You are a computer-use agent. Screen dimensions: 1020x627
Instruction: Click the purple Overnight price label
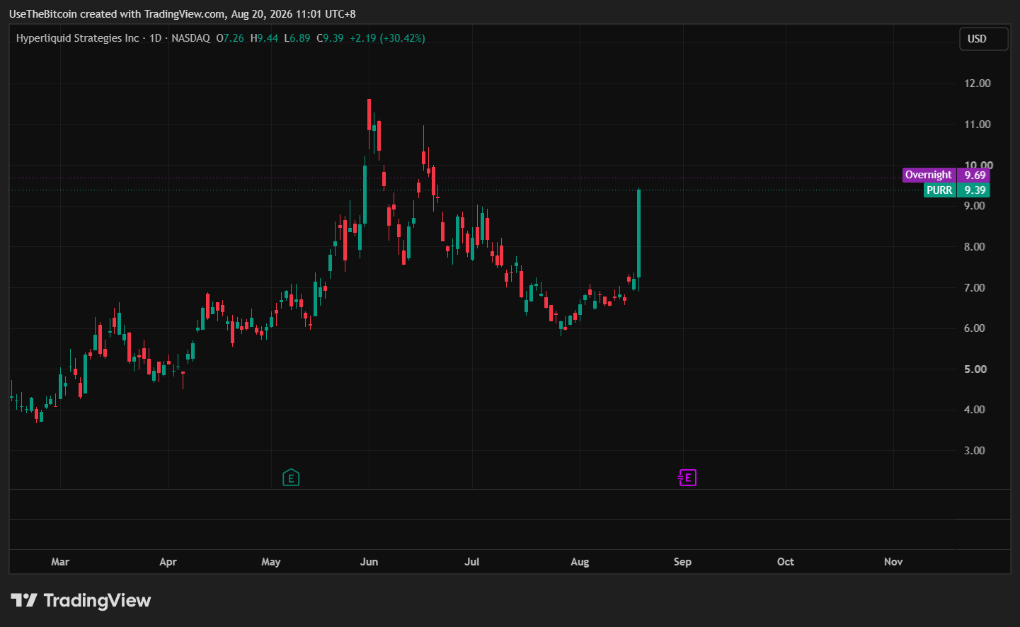(946, 175)
